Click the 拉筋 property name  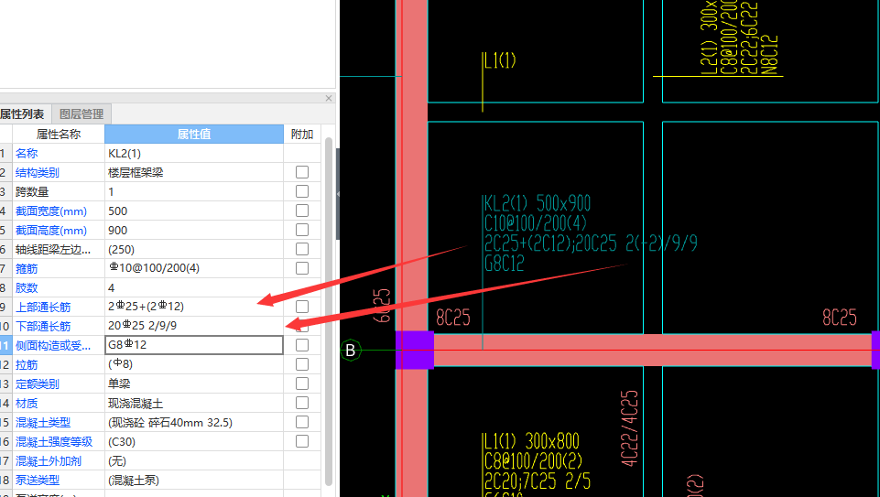(27, 364)
